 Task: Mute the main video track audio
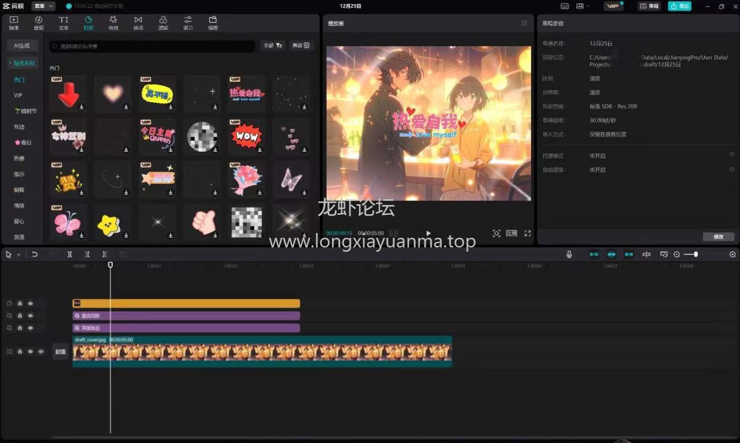click(x=41, y=352)
